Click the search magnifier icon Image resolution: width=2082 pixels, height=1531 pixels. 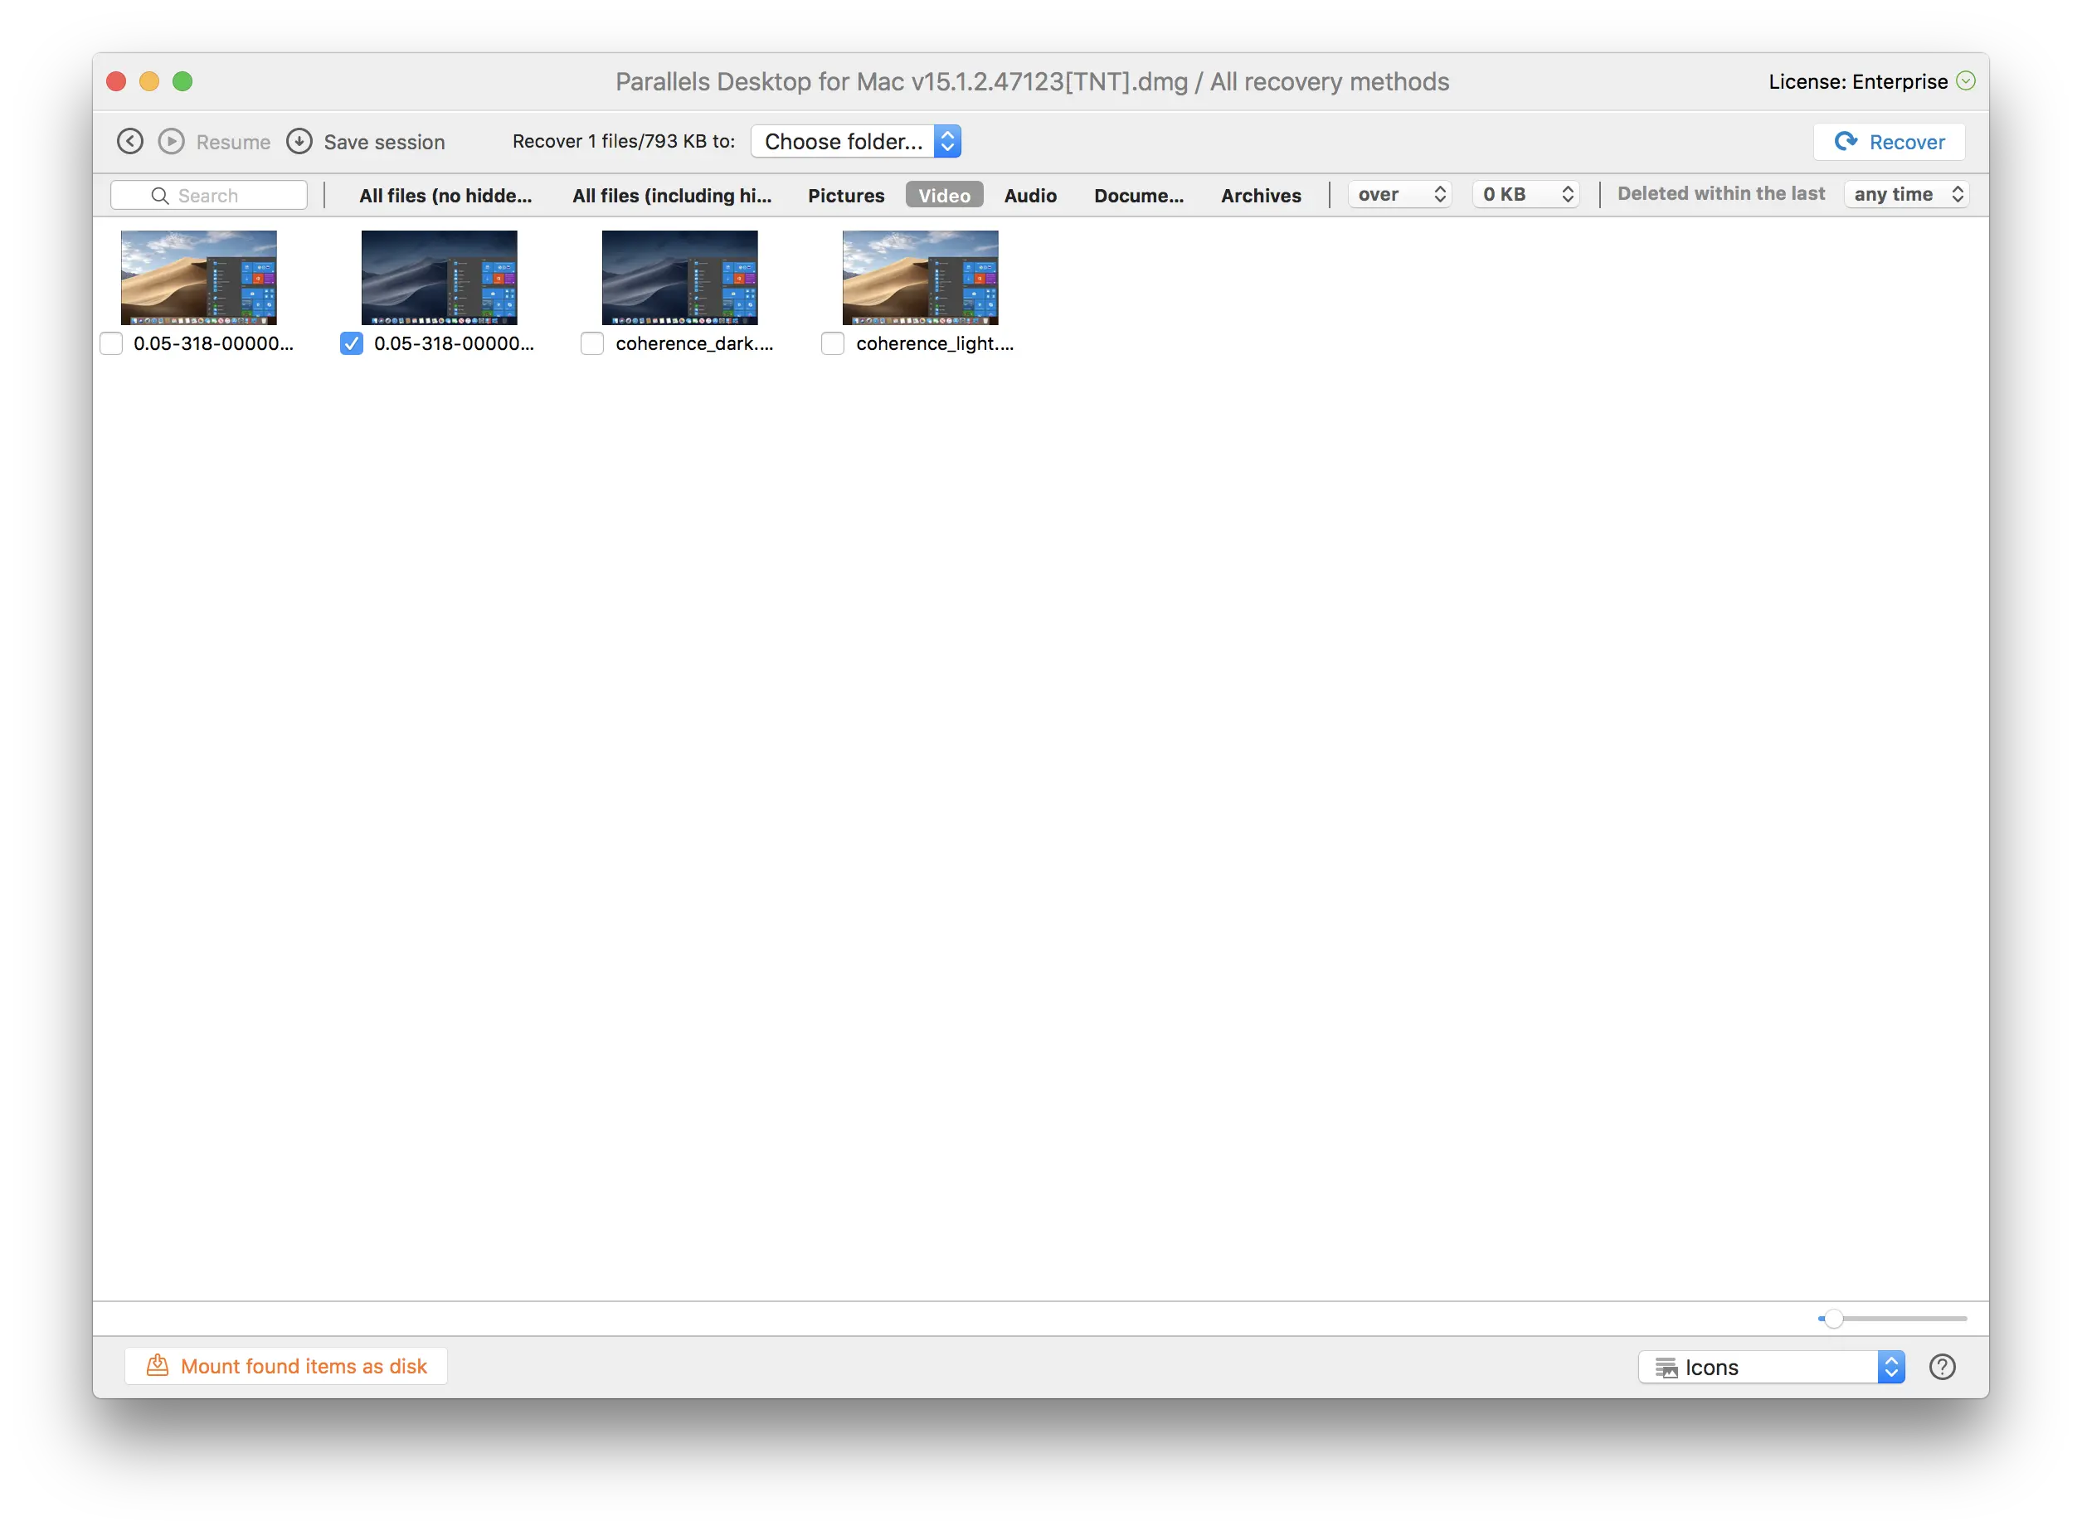(159, 196)
